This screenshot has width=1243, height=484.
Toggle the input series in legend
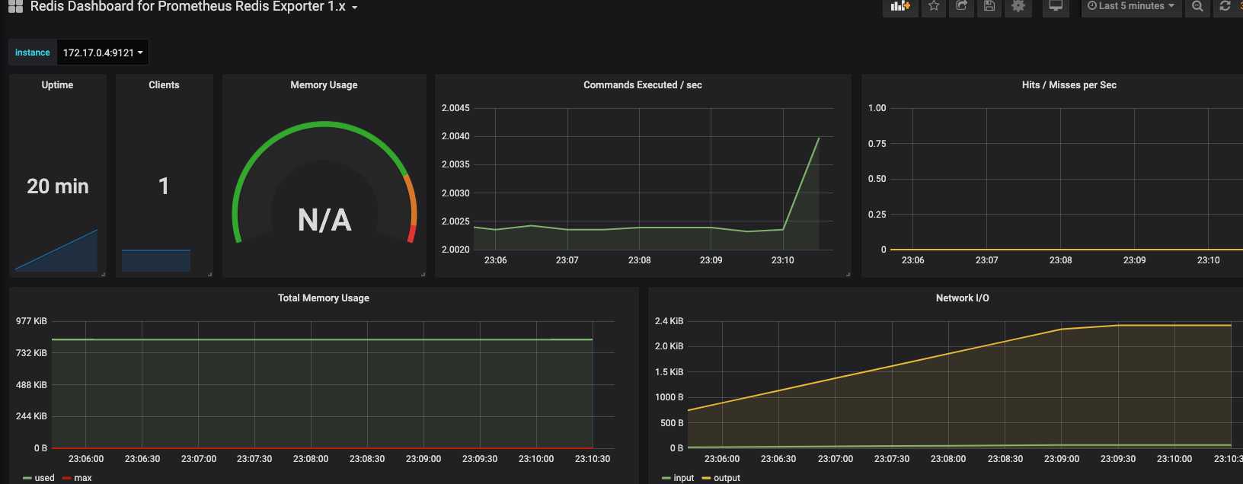[684, 478]
